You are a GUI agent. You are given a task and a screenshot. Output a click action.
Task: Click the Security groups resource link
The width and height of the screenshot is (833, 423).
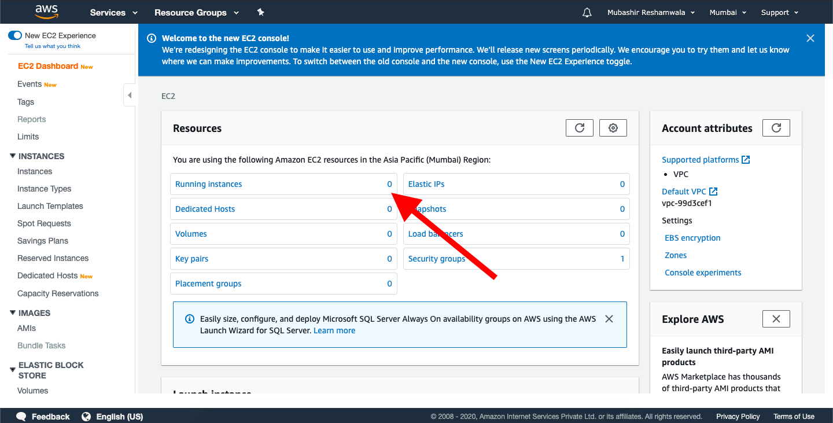tap(437, 259)
